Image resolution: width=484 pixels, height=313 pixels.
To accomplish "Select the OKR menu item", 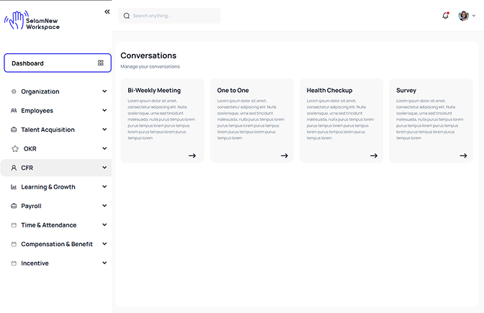I will click(x=30, y=149).
